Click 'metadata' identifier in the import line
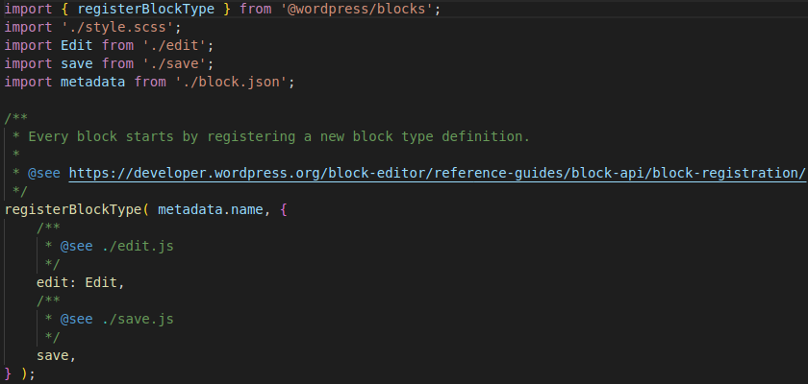Screen dimensions: 808x384 pos(92,82)
